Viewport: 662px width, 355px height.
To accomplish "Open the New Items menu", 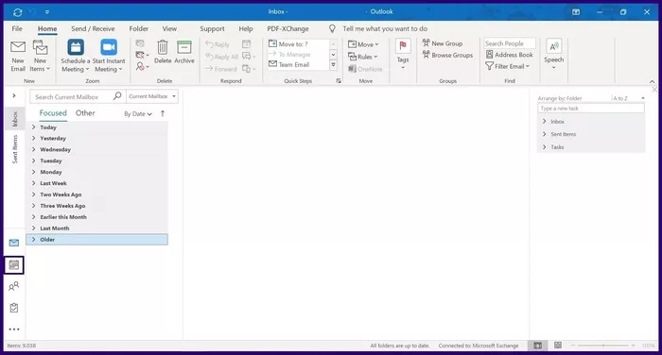I will coord(40,57).
